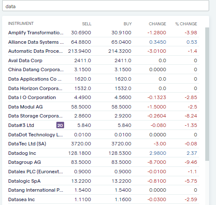Open Amplify Transformatio... instrument

[36, 33]
